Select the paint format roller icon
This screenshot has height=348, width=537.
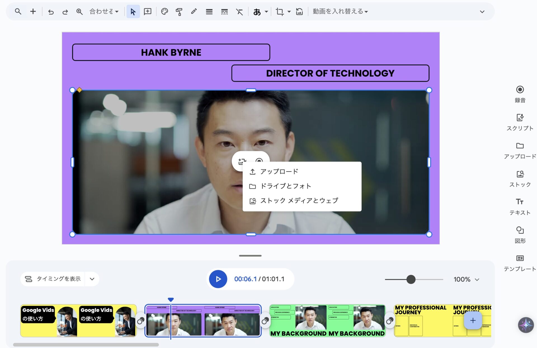coord(179,12)
